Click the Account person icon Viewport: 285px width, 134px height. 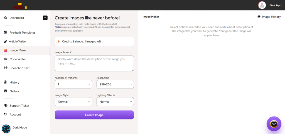click(5, 114)
